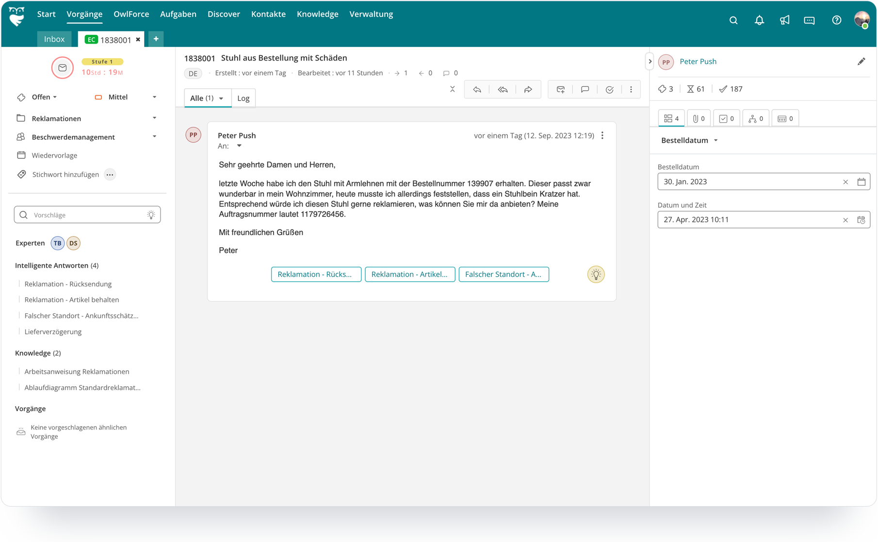Open the Tasks checkmark tab on the right panel
Screen dimensions: 878x542
726,118
